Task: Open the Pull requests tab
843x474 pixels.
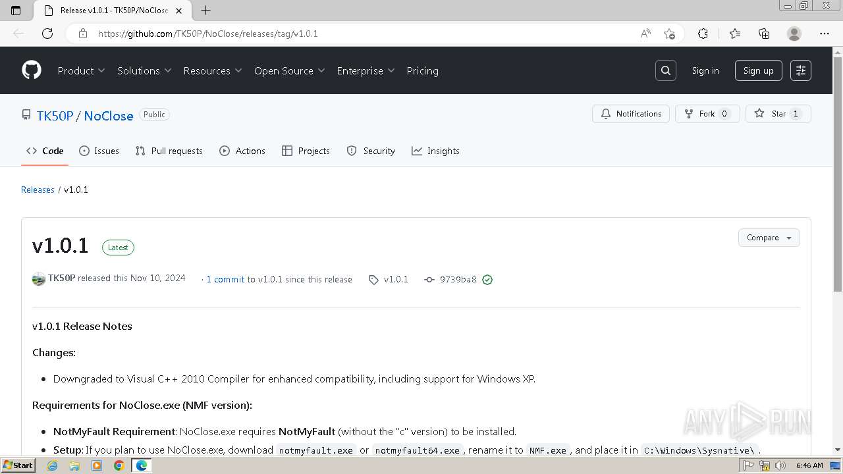Action: [169, 151]
